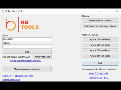Image resolution: width=121 pixels, height=90 pixels.
Task: Click Купить 100 чат-ботов button
Action: [x=100, y=39]
